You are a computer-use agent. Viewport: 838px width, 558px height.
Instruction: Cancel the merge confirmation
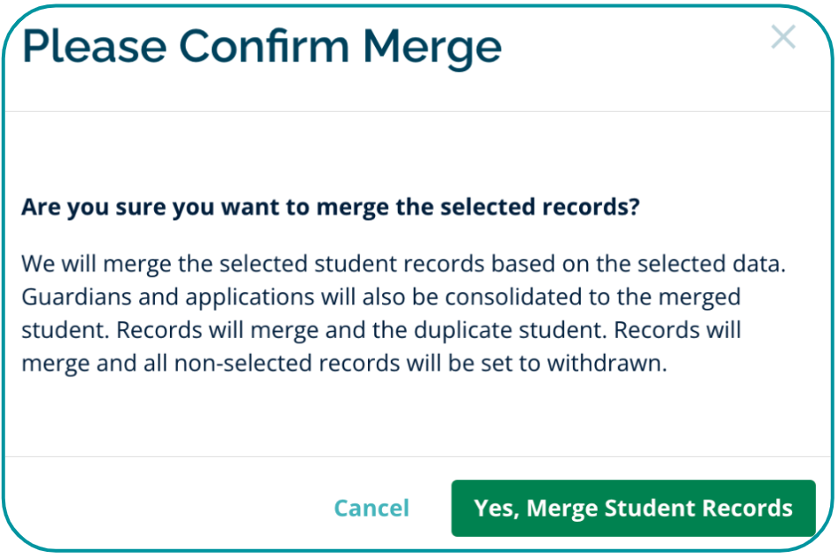[x=371, y=509]
